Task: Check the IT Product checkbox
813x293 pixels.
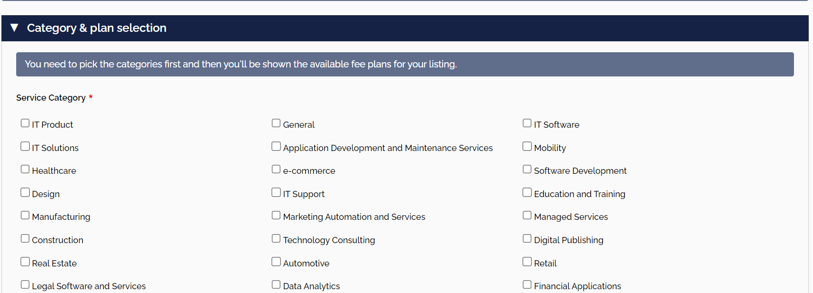Action: click(25, 123)
